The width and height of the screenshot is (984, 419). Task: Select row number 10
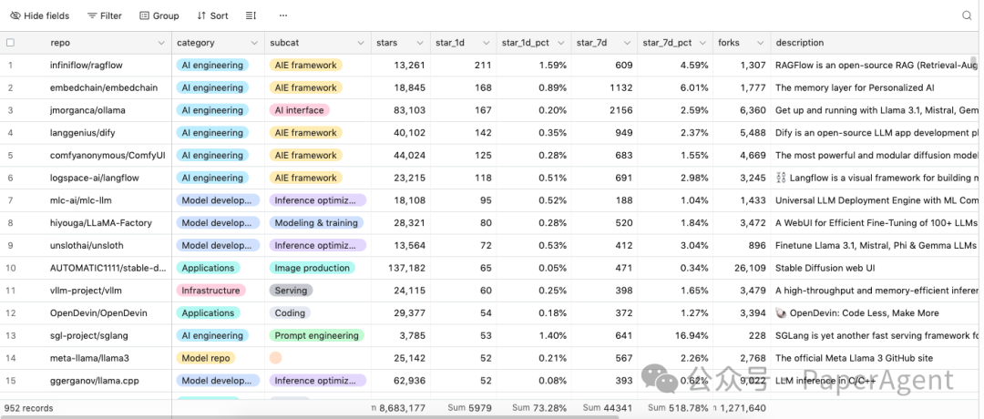(x=10, y=269)
